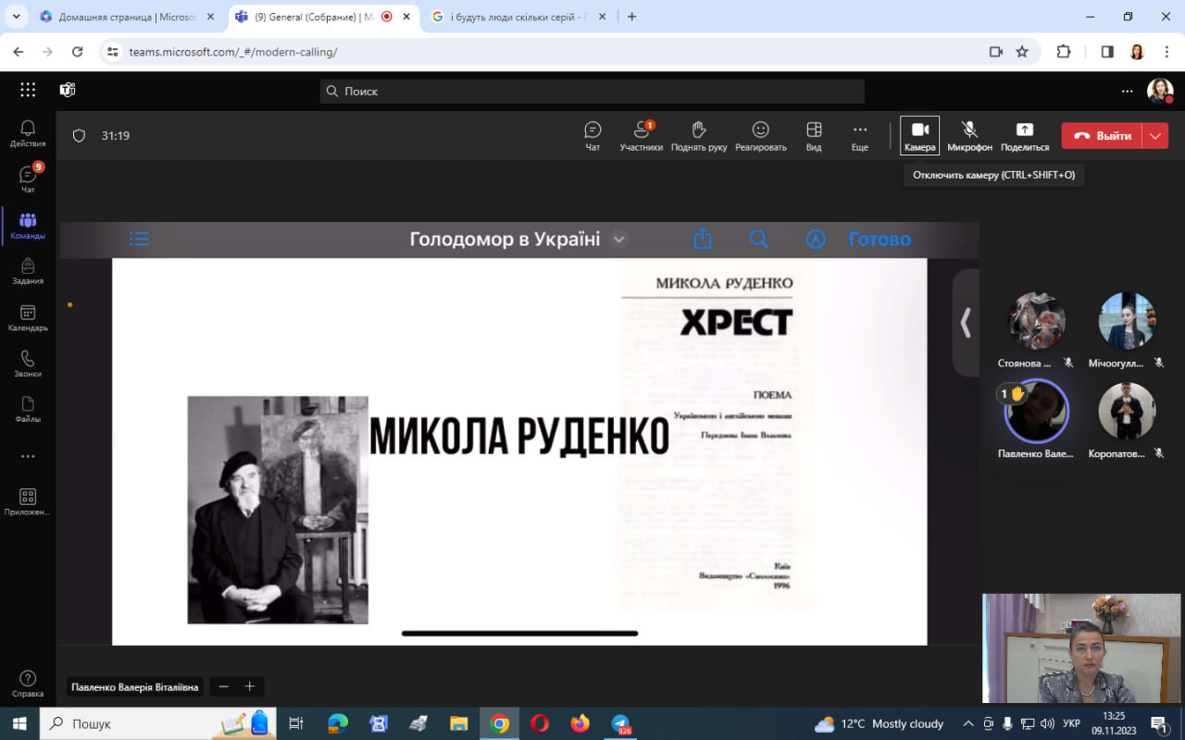This screenshot has width=1185, height=740.
Task: Open the Реагировать reactions menu
Action: [x=761, y=136]
